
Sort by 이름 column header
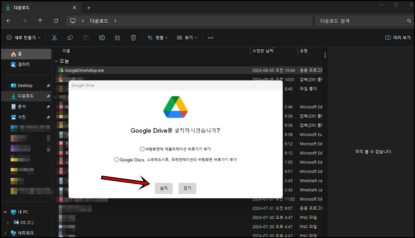click(66, 51)
